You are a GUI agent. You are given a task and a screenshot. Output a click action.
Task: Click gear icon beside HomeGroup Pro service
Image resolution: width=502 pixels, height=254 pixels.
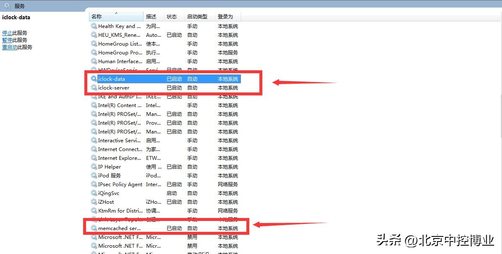point(94,52)
